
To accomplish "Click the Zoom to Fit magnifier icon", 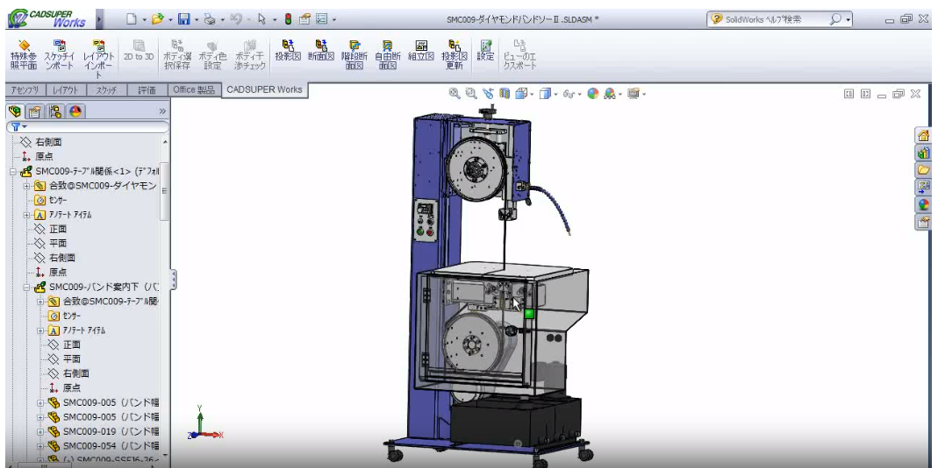I will (455, 93).
